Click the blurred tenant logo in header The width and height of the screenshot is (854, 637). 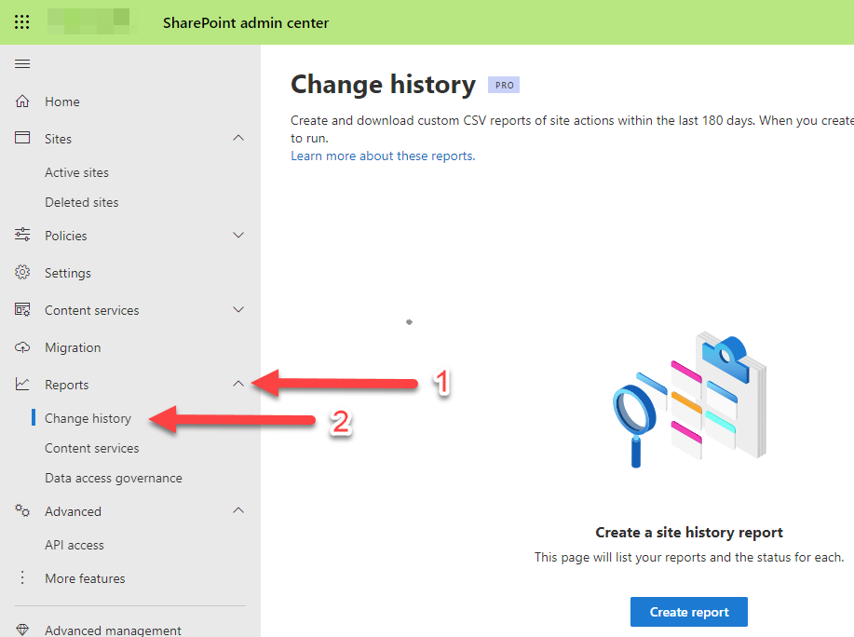click(x=89, y=21)
